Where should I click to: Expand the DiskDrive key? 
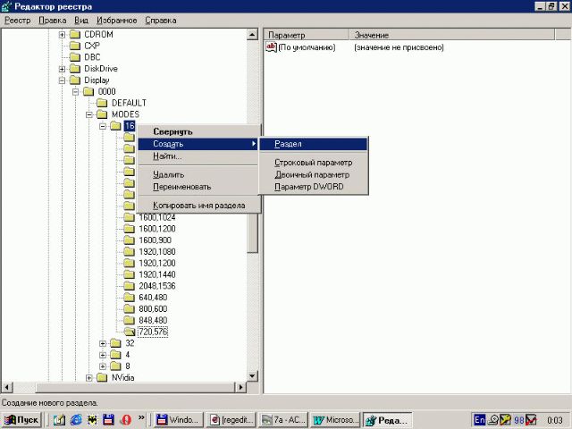pos(62,69)
